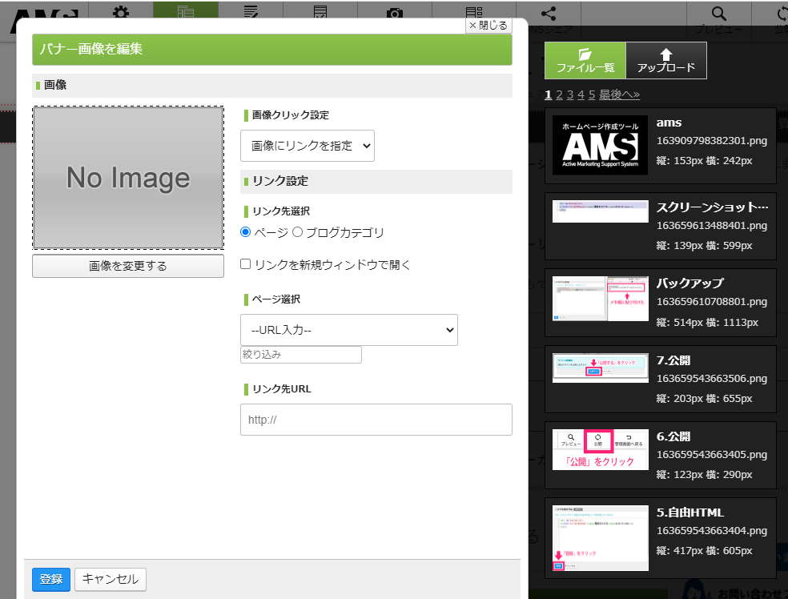
Task: Open 画像にリンクを指定 dropdown
Action: [x=308, y=146]
